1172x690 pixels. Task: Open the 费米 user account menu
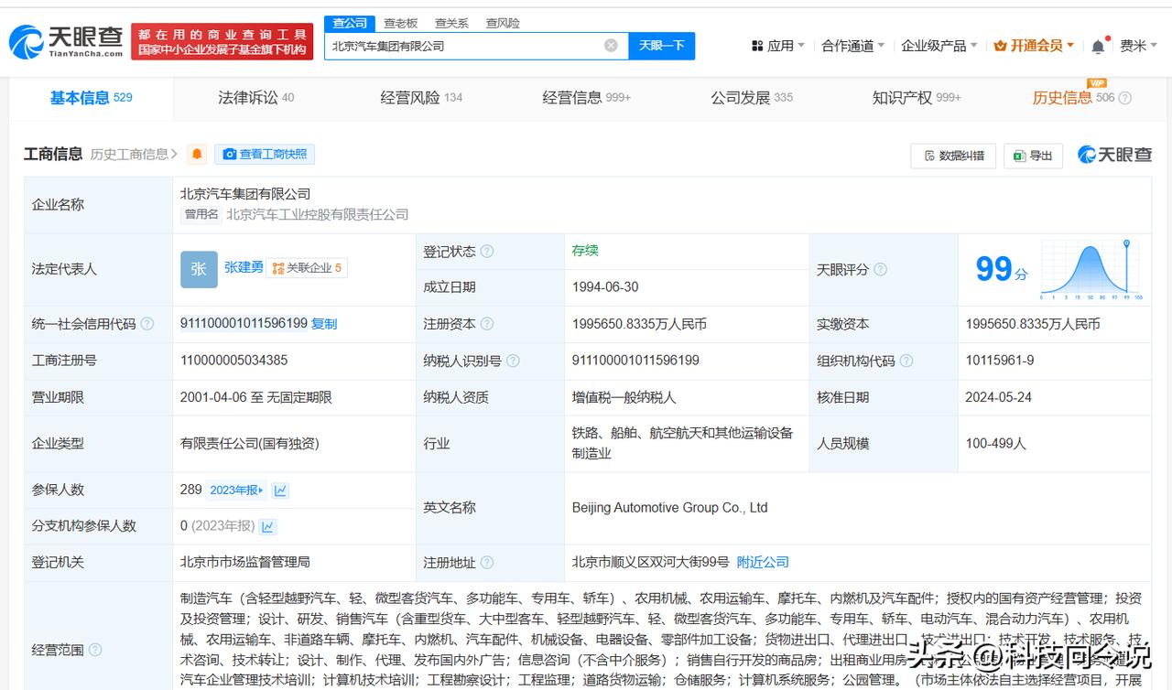1138,46
